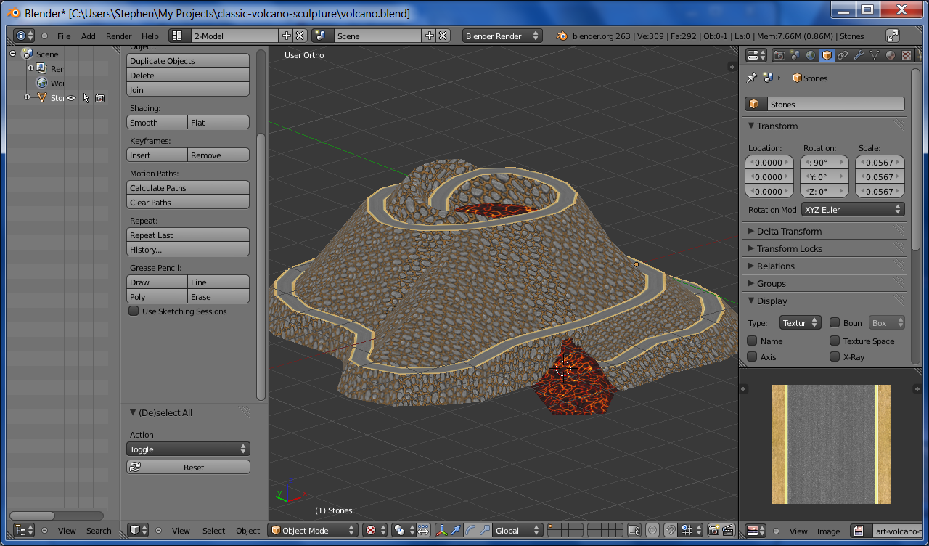Open the Rotation Mode XYZ Euler dropdown
Viewport: 929px width, 546px height.
[x=853, y=210]
